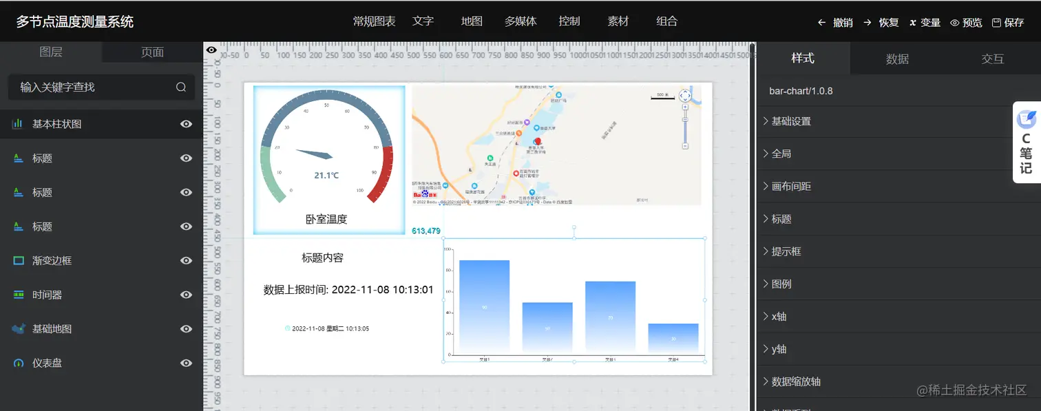Screen dimensions: 1041x411
Task: Select the 样式 tab
Action: [x=803, y=59]
